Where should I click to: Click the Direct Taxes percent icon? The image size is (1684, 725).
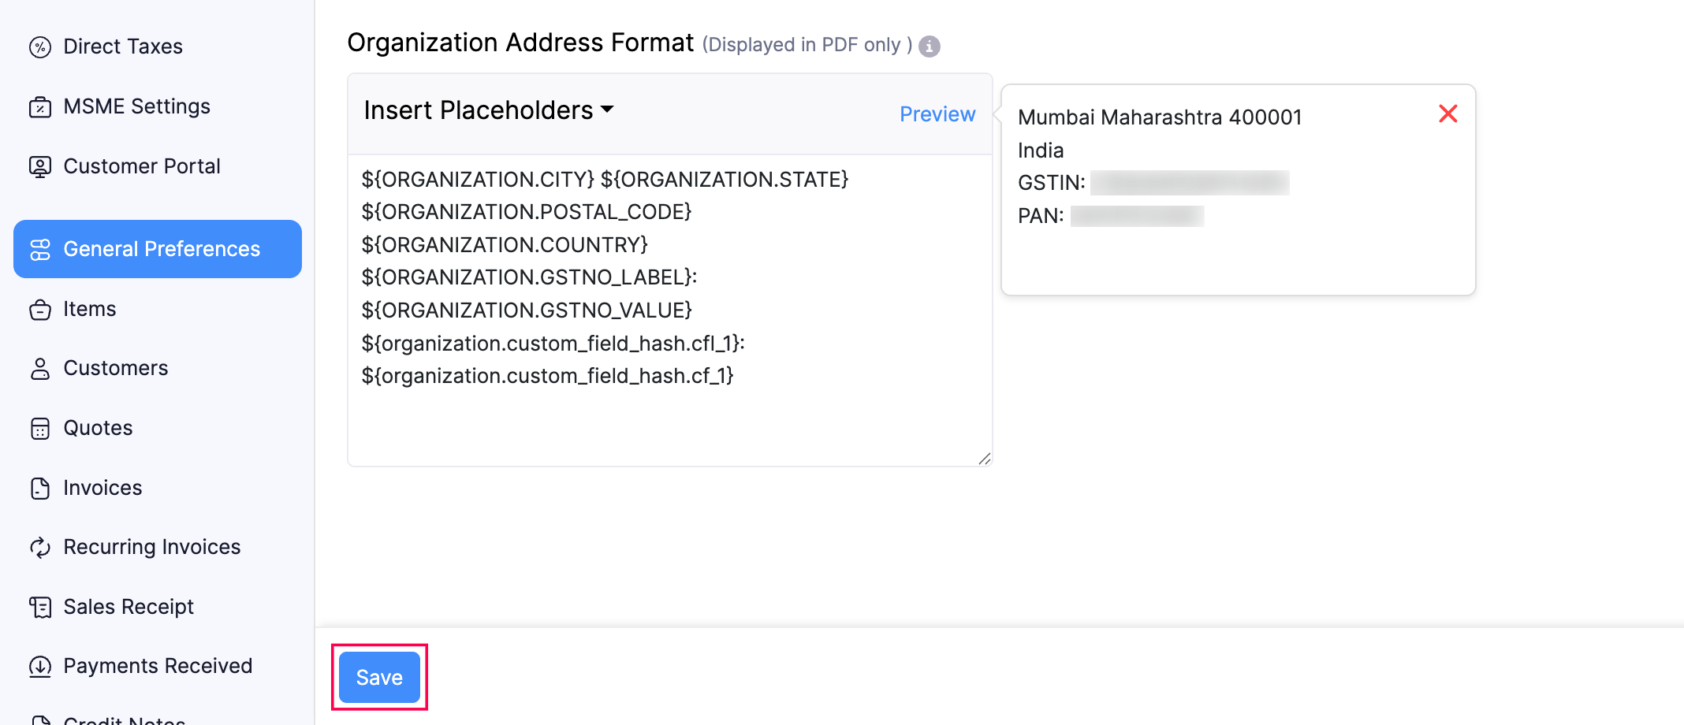pos(40,47)
